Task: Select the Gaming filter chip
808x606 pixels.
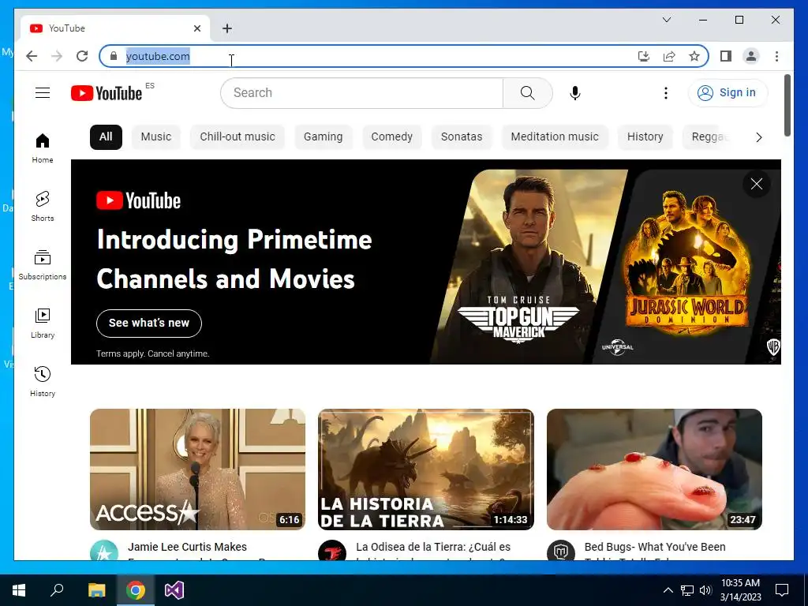Action: pos(323,137)
